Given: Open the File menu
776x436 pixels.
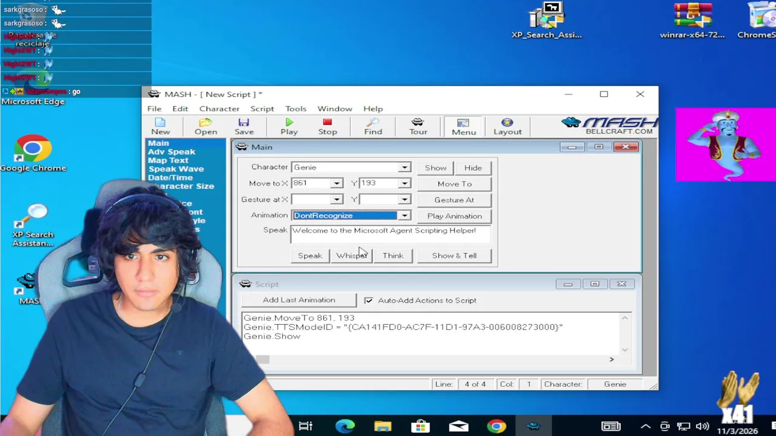Looking at the screenshot, I should [154, 108].
